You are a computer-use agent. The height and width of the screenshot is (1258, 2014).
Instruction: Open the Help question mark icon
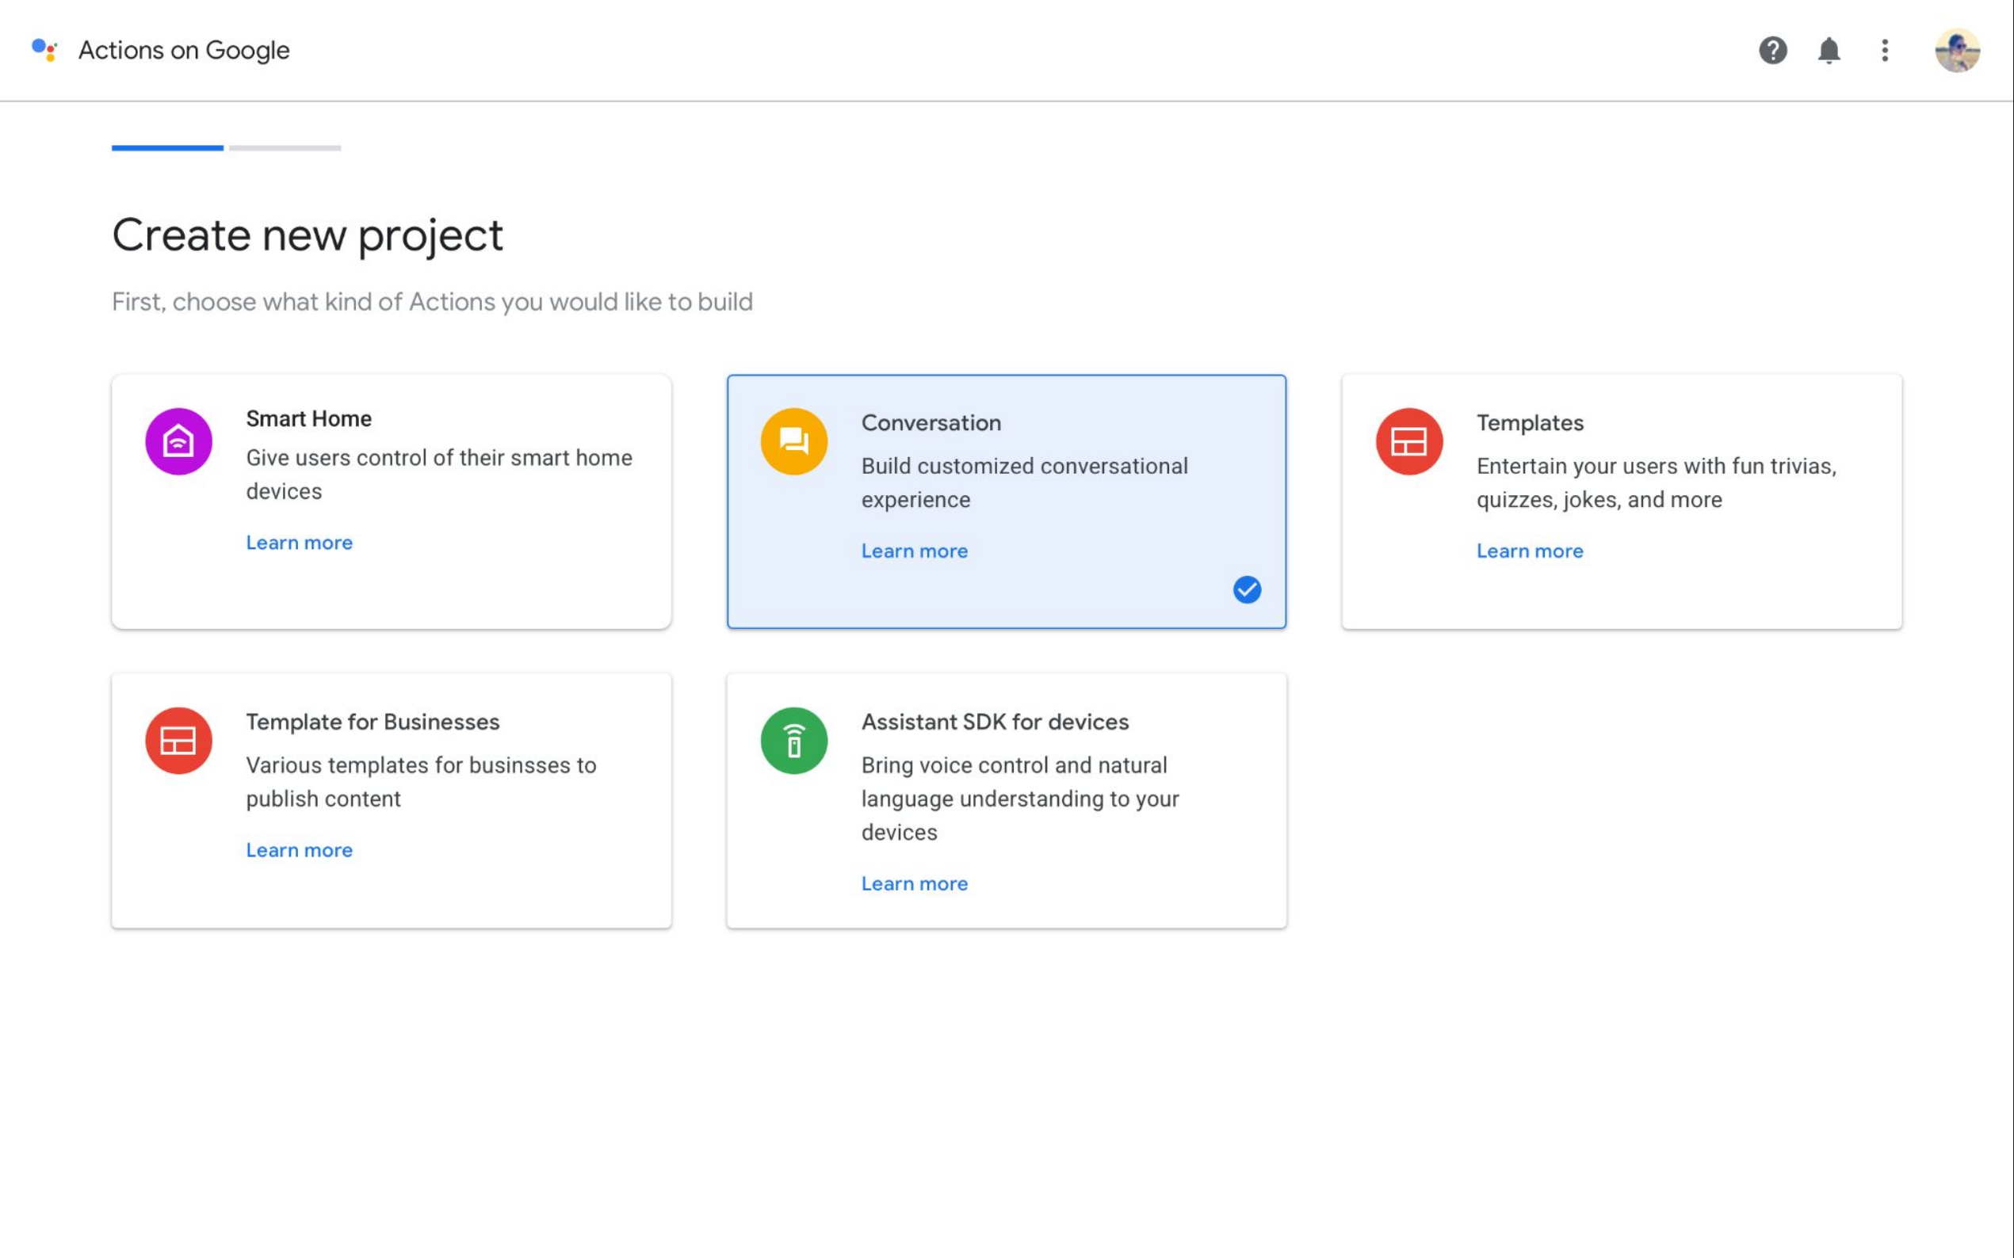[x=1772, y=50]
